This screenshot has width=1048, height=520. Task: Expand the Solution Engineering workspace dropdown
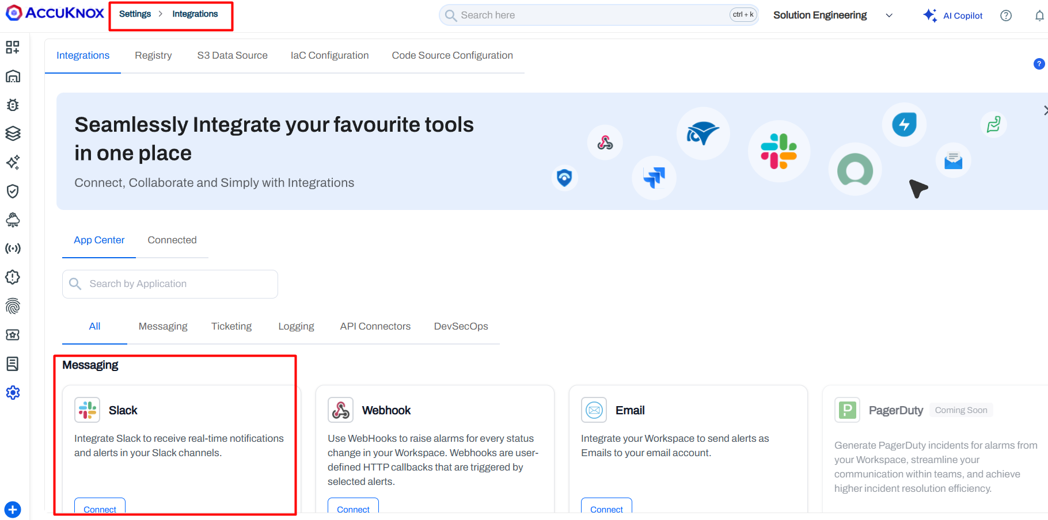[x=888, y=15]
